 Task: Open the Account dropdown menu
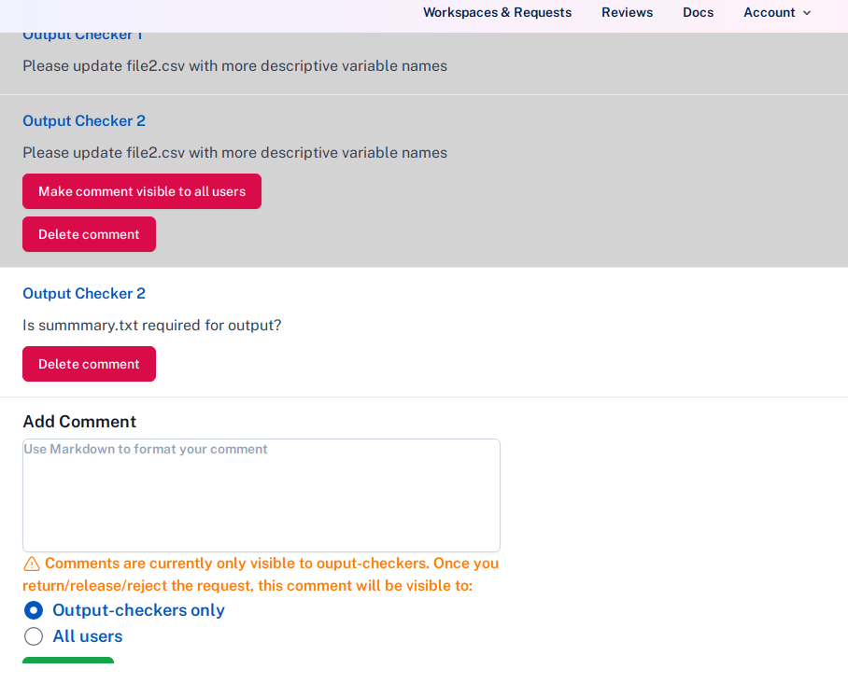770,12
